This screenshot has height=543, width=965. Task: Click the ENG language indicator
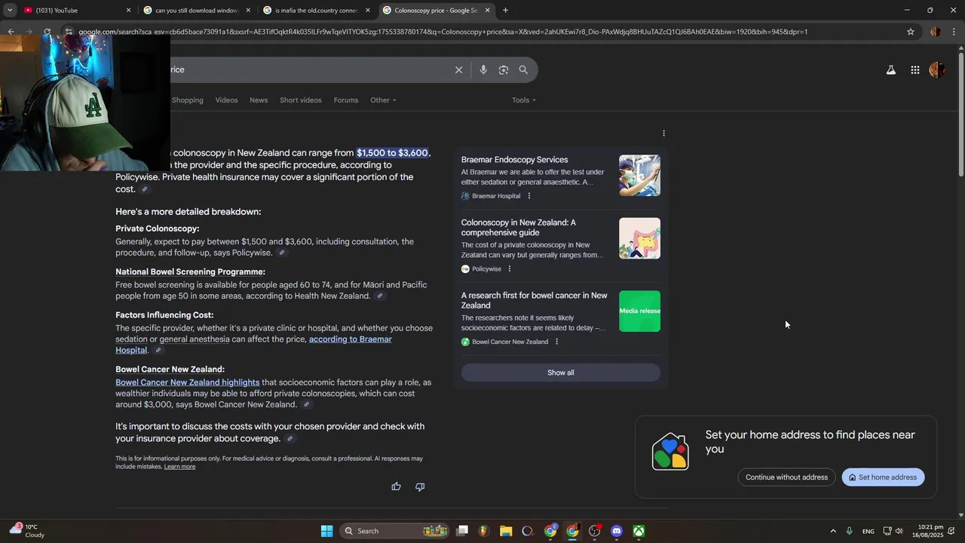tap(868, 531)
